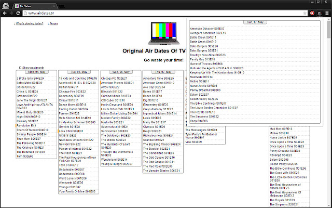This screenshot has width=332, height=208.
Task: Select Greys Anatomy S11E23 entry
Action: pyautogui.click(x=158, y=109)
